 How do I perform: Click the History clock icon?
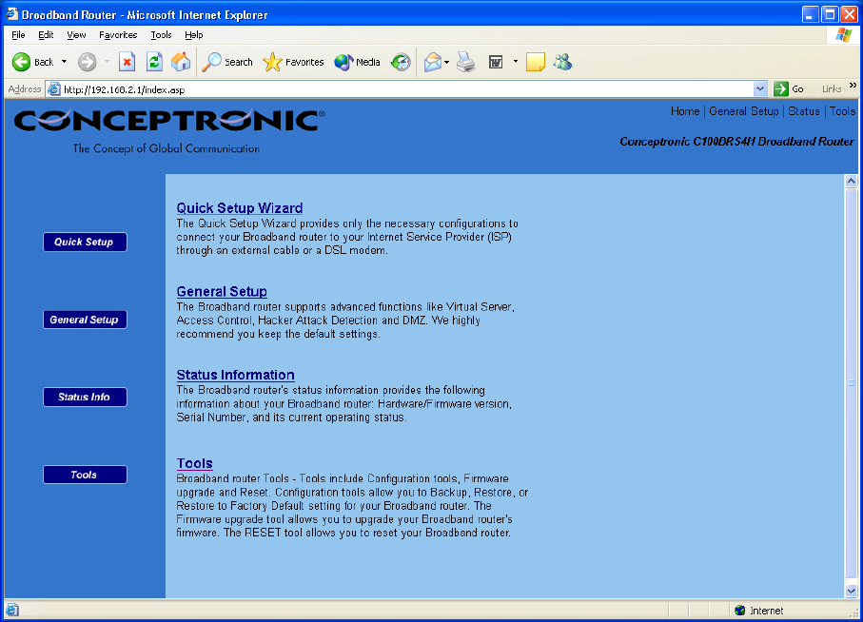(401, 62)
